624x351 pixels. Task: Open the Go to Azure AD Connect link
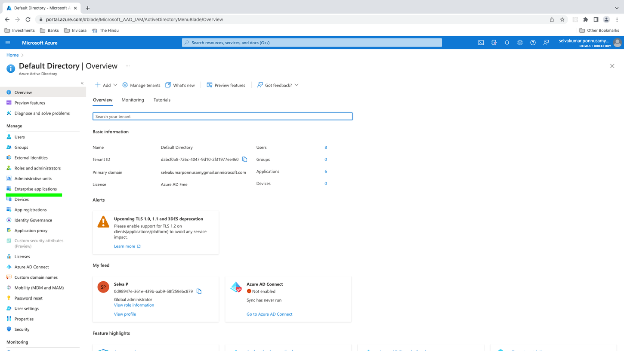point(269,314)
